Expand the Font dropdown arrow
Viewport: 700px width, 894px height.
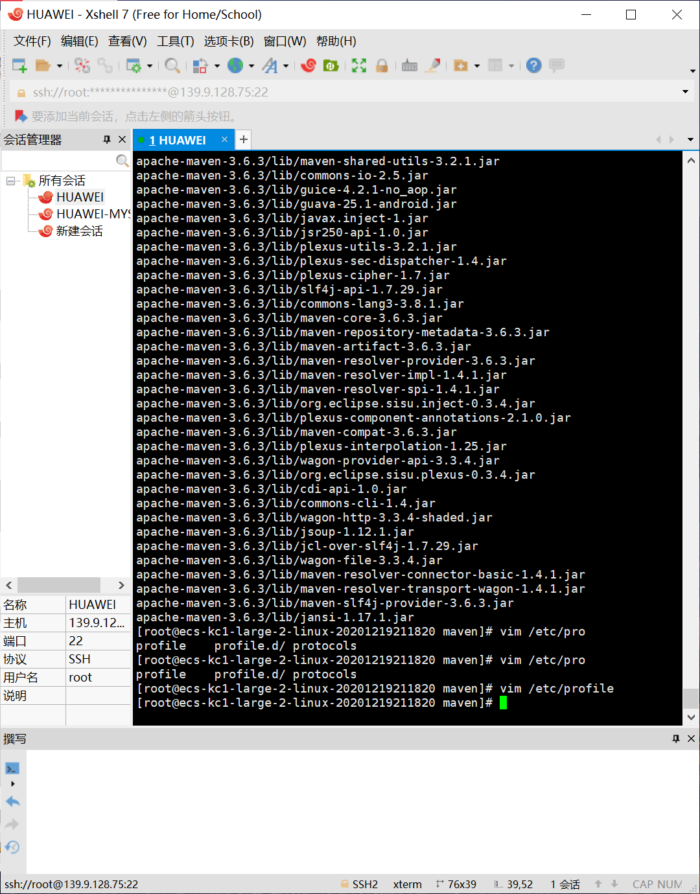286,66
